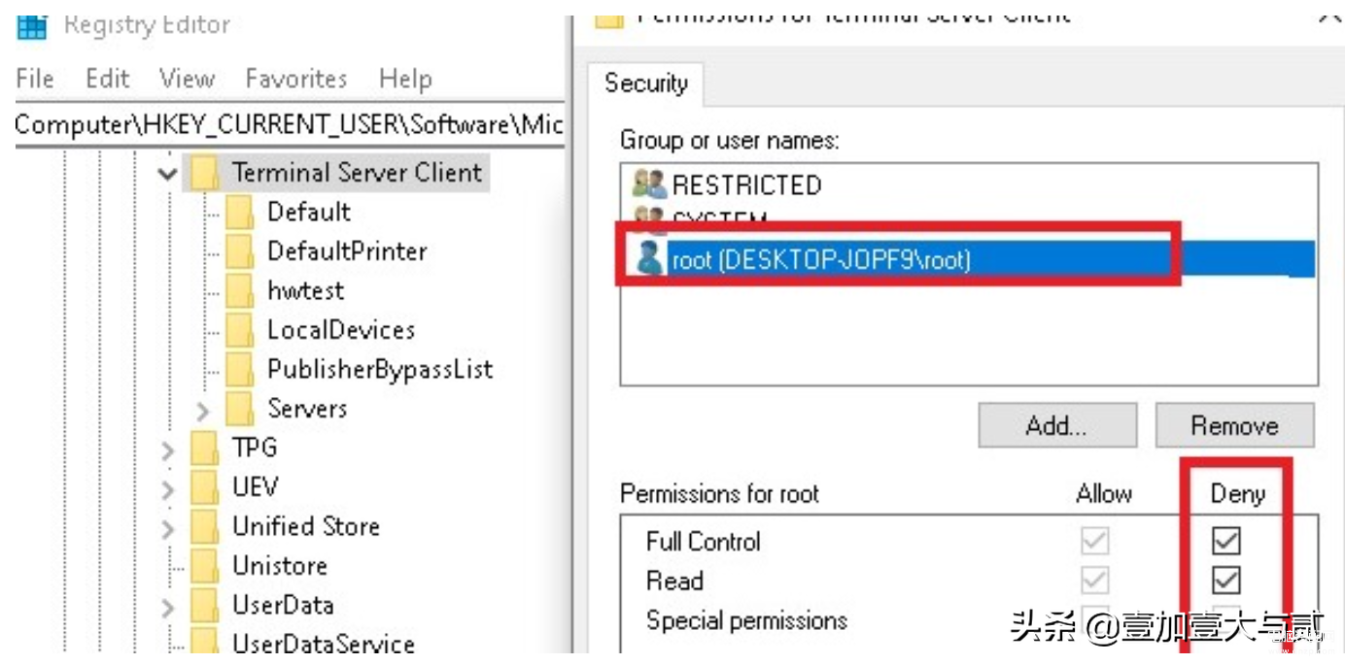The image size is (1345, 664).
Task: Select the Terminal Server Client key
Action: tap(357, 173)
